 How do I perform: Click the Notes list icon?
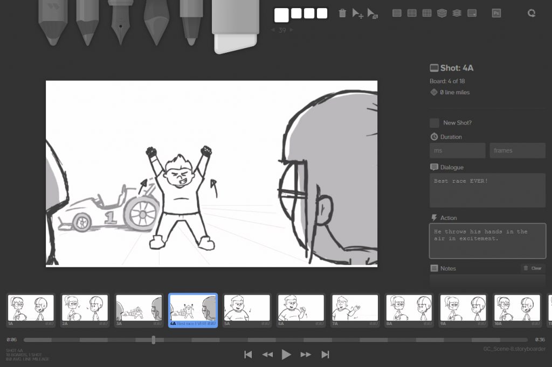pyautogui.click(x=434, y=268)
